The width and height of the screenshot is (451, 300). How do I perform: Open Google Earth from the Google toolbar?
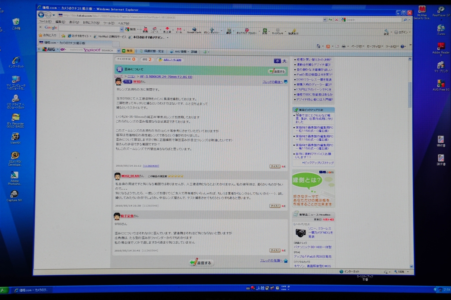(x=194, y=30)
